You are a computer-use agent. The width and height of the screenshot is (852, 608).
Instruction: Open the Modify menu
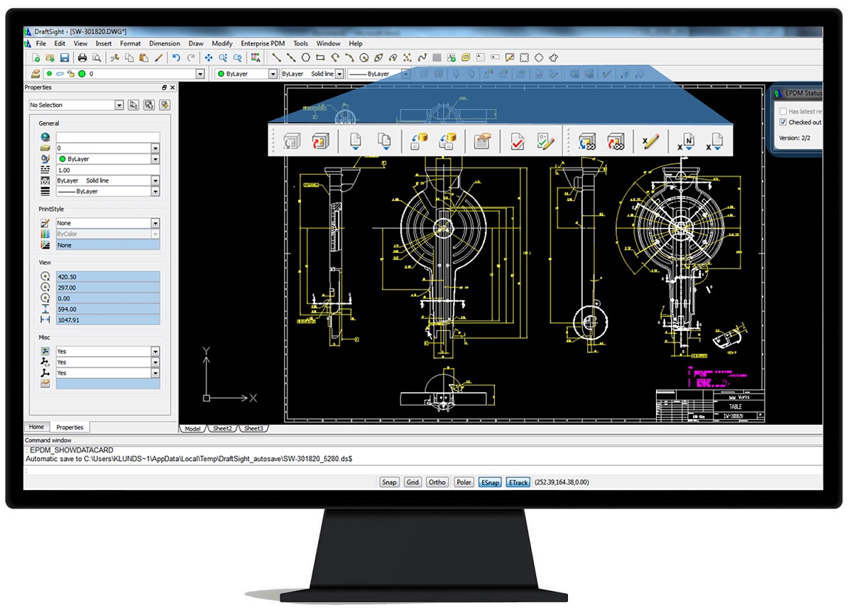pyautogui.click(x=222, y=43)
